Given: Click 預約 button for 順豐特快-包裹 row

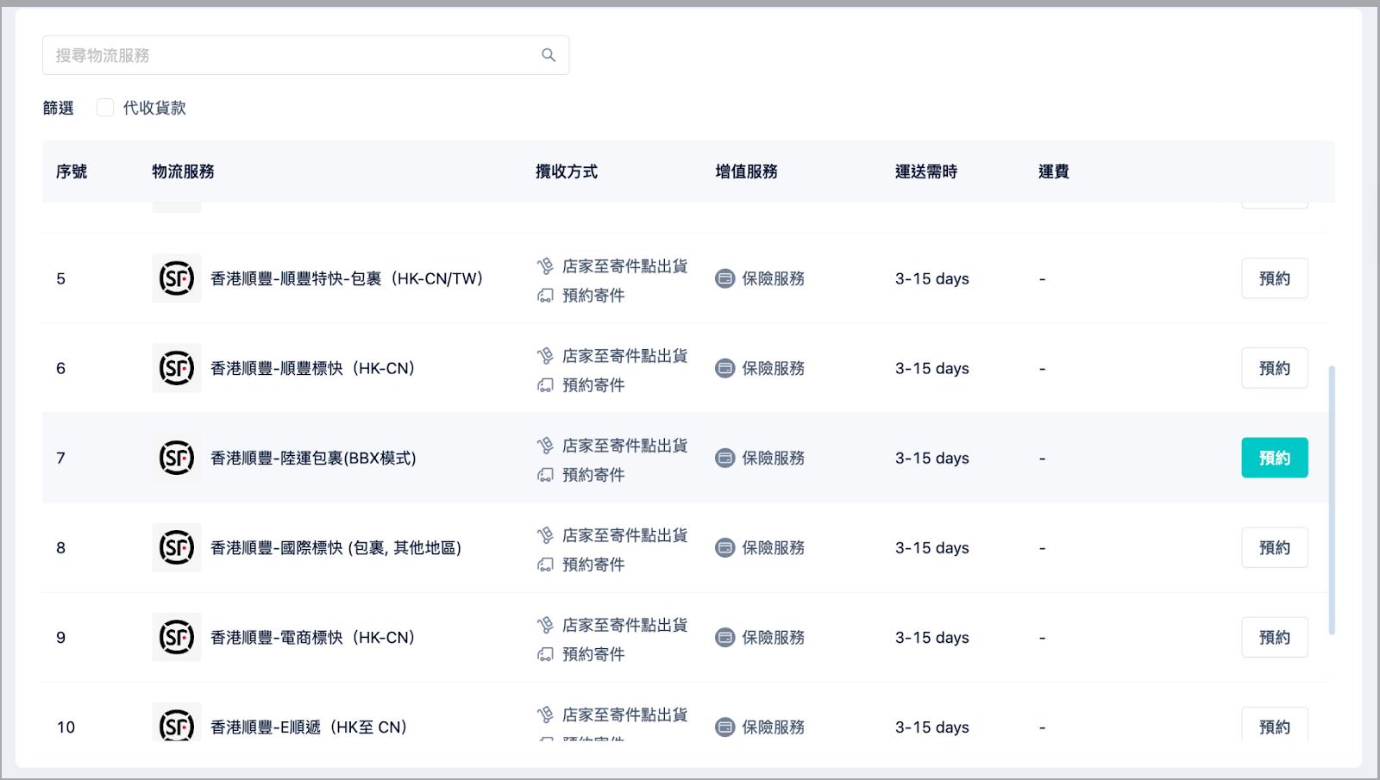Looking at the screenshot, I should 1275,278.
